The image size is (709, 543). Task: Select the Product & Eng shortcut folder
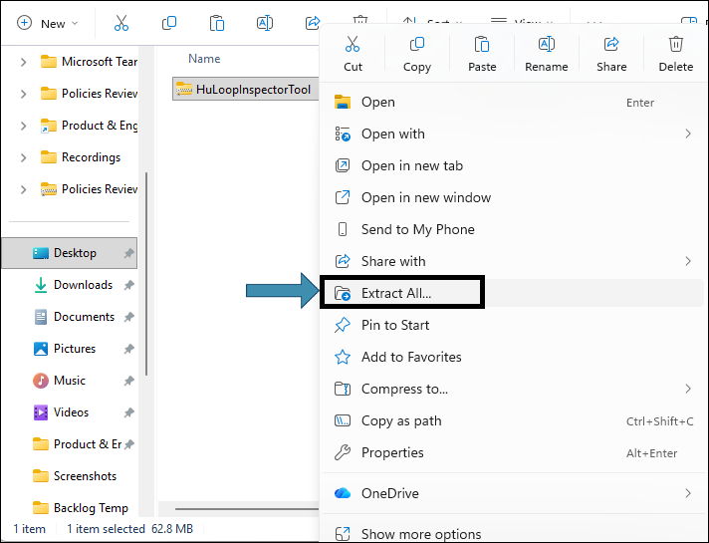point(89,126)
